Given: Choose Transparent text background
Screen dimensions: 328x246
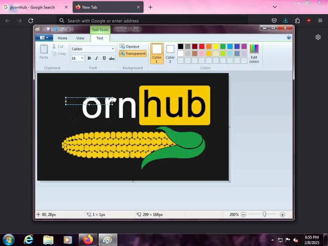Looking at the screenshot, I should click(x=133, y=53).
